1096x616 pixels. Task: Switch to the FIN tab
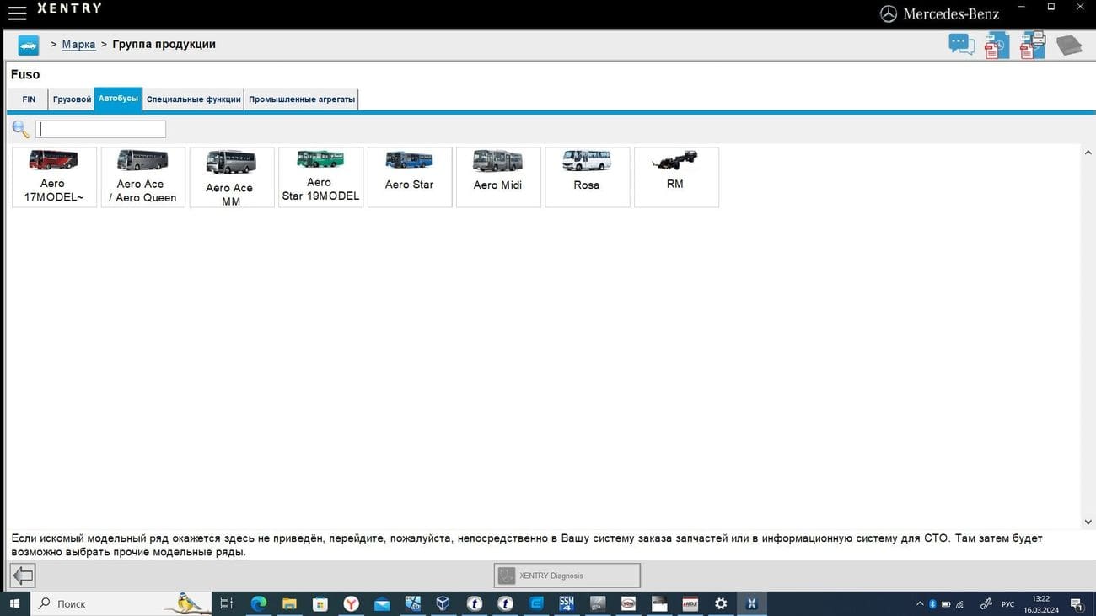pos(29,99)
